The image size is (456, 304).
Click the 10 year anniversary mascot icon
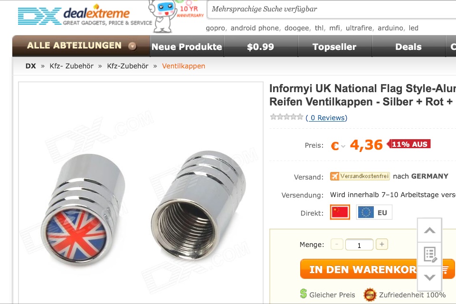tap(176, 15)
